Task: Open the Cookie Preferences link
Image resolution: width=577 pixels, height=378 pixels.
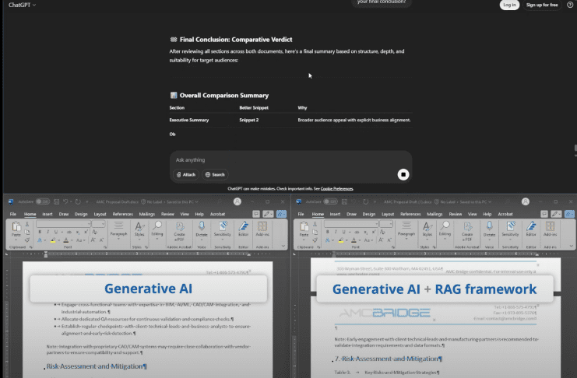Action: tap(336, 189)
